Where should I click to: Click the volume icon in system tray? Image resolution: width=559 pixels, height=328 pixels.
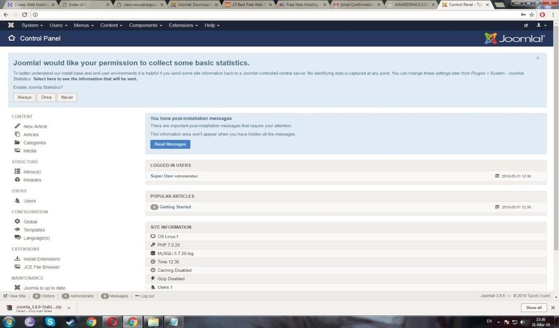pyautogui.click(x=522, y=321)
